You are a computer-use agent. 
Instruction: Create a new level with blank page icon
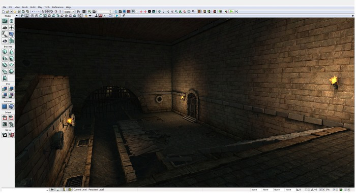click(x=3, y=11)
